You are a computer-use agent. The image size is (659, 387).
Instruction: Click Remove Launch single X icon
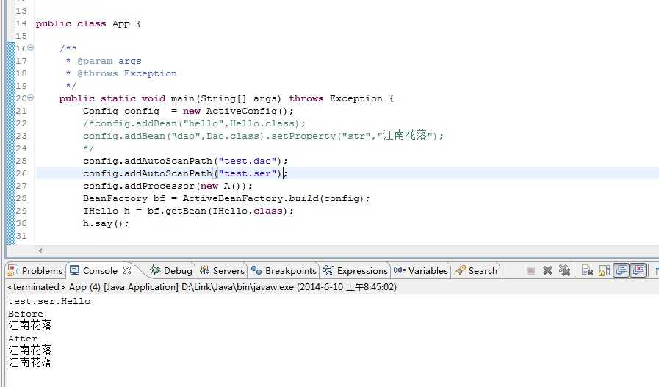[547, 270]
